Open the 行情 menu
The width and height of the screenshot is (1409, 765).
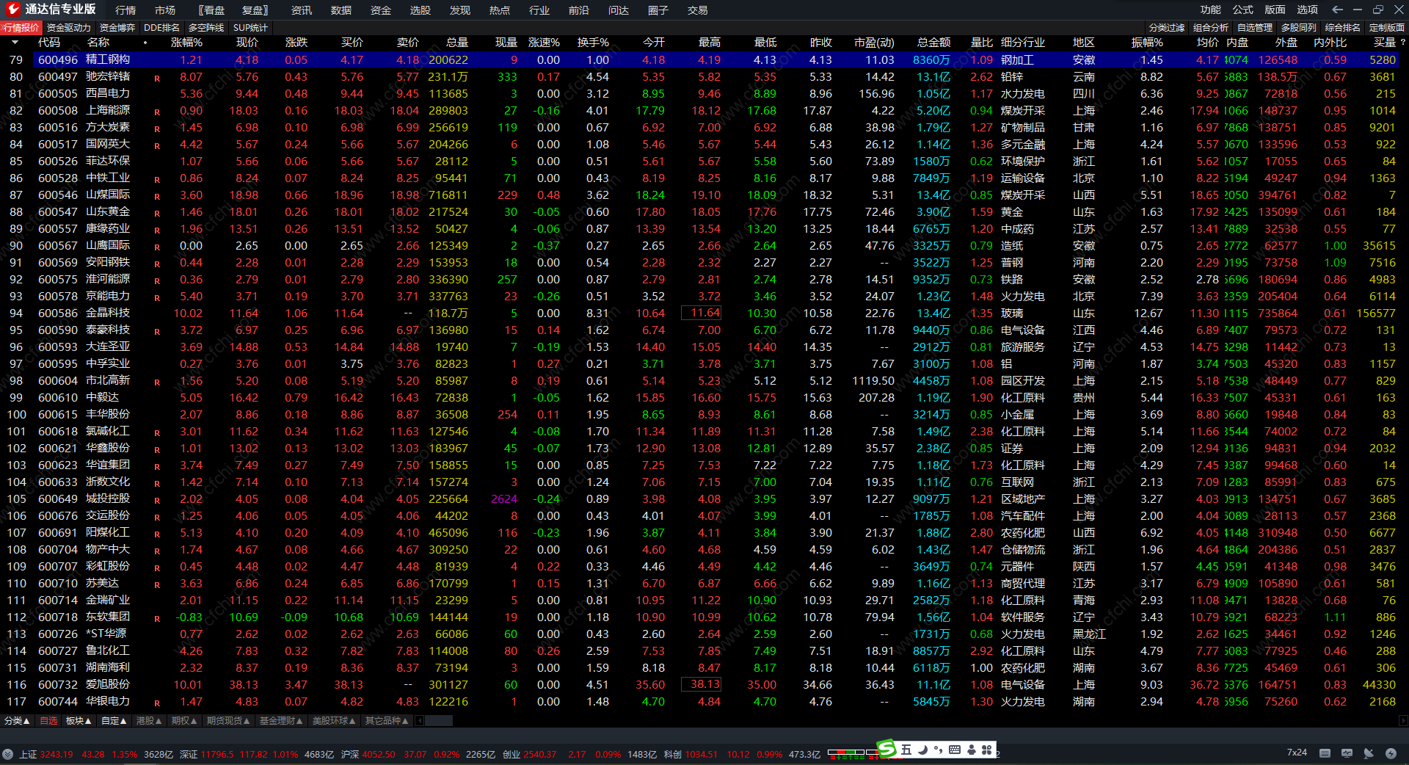125,10
